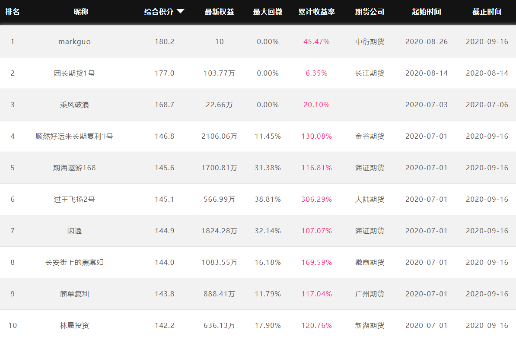The width and height of the screenshot is (516, 340).
Task: Select the 144.0 score cell
Action: pyautogui.click(x=165, y=262)
